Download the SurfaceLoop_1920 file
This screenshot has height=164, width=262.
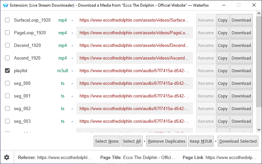(x=241, y=20)
